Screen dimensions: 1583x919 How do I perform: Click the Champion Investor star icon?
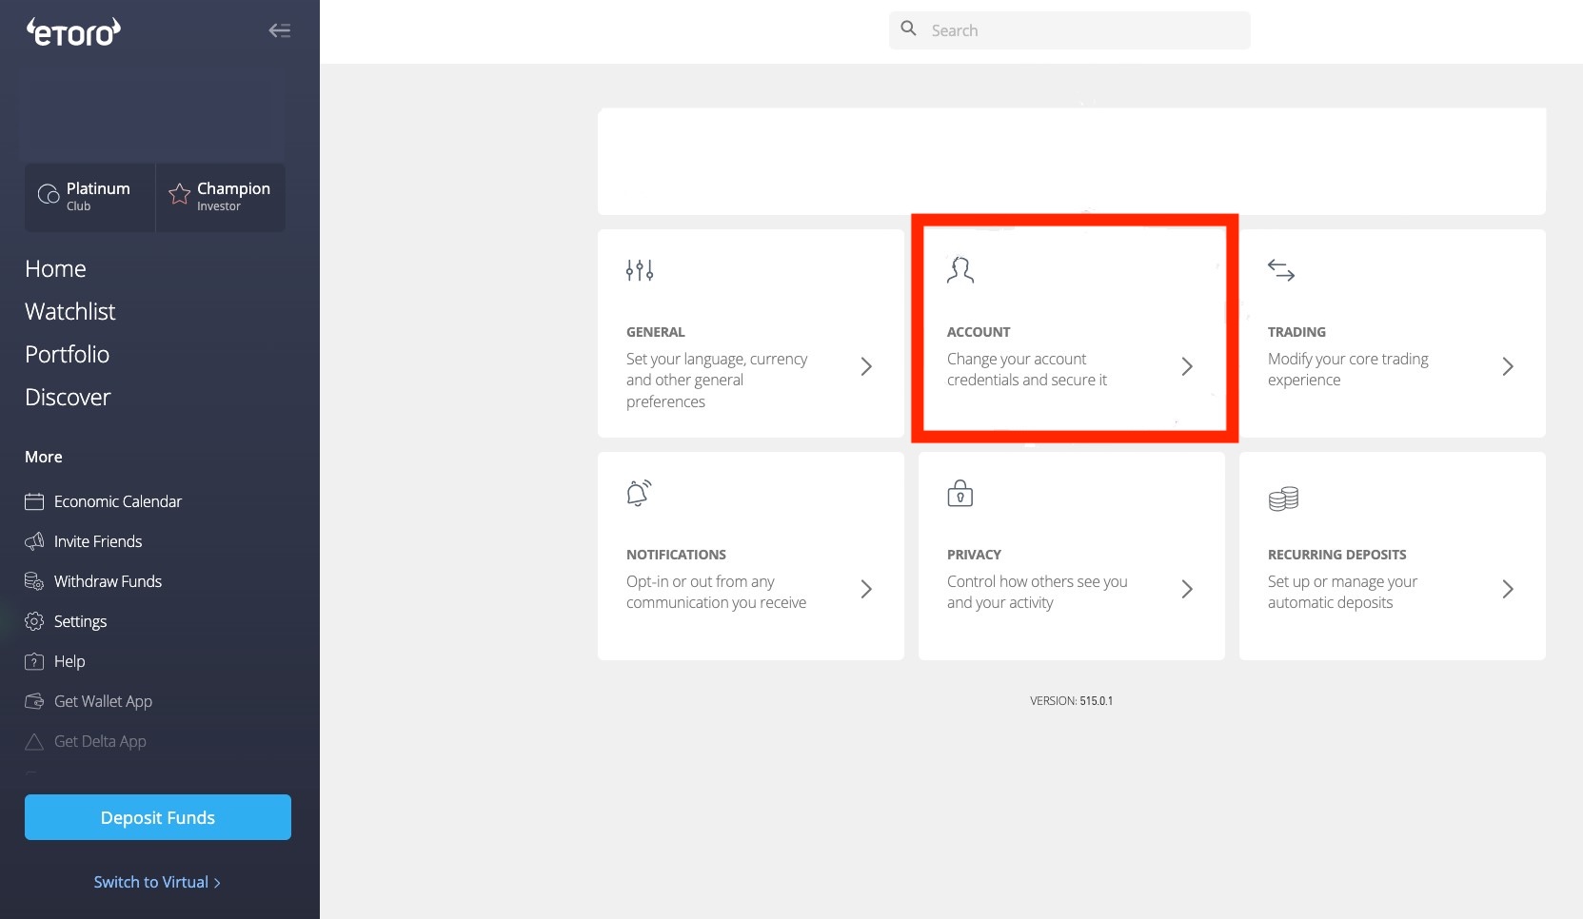pyautogui.click(x=179, y=194)
